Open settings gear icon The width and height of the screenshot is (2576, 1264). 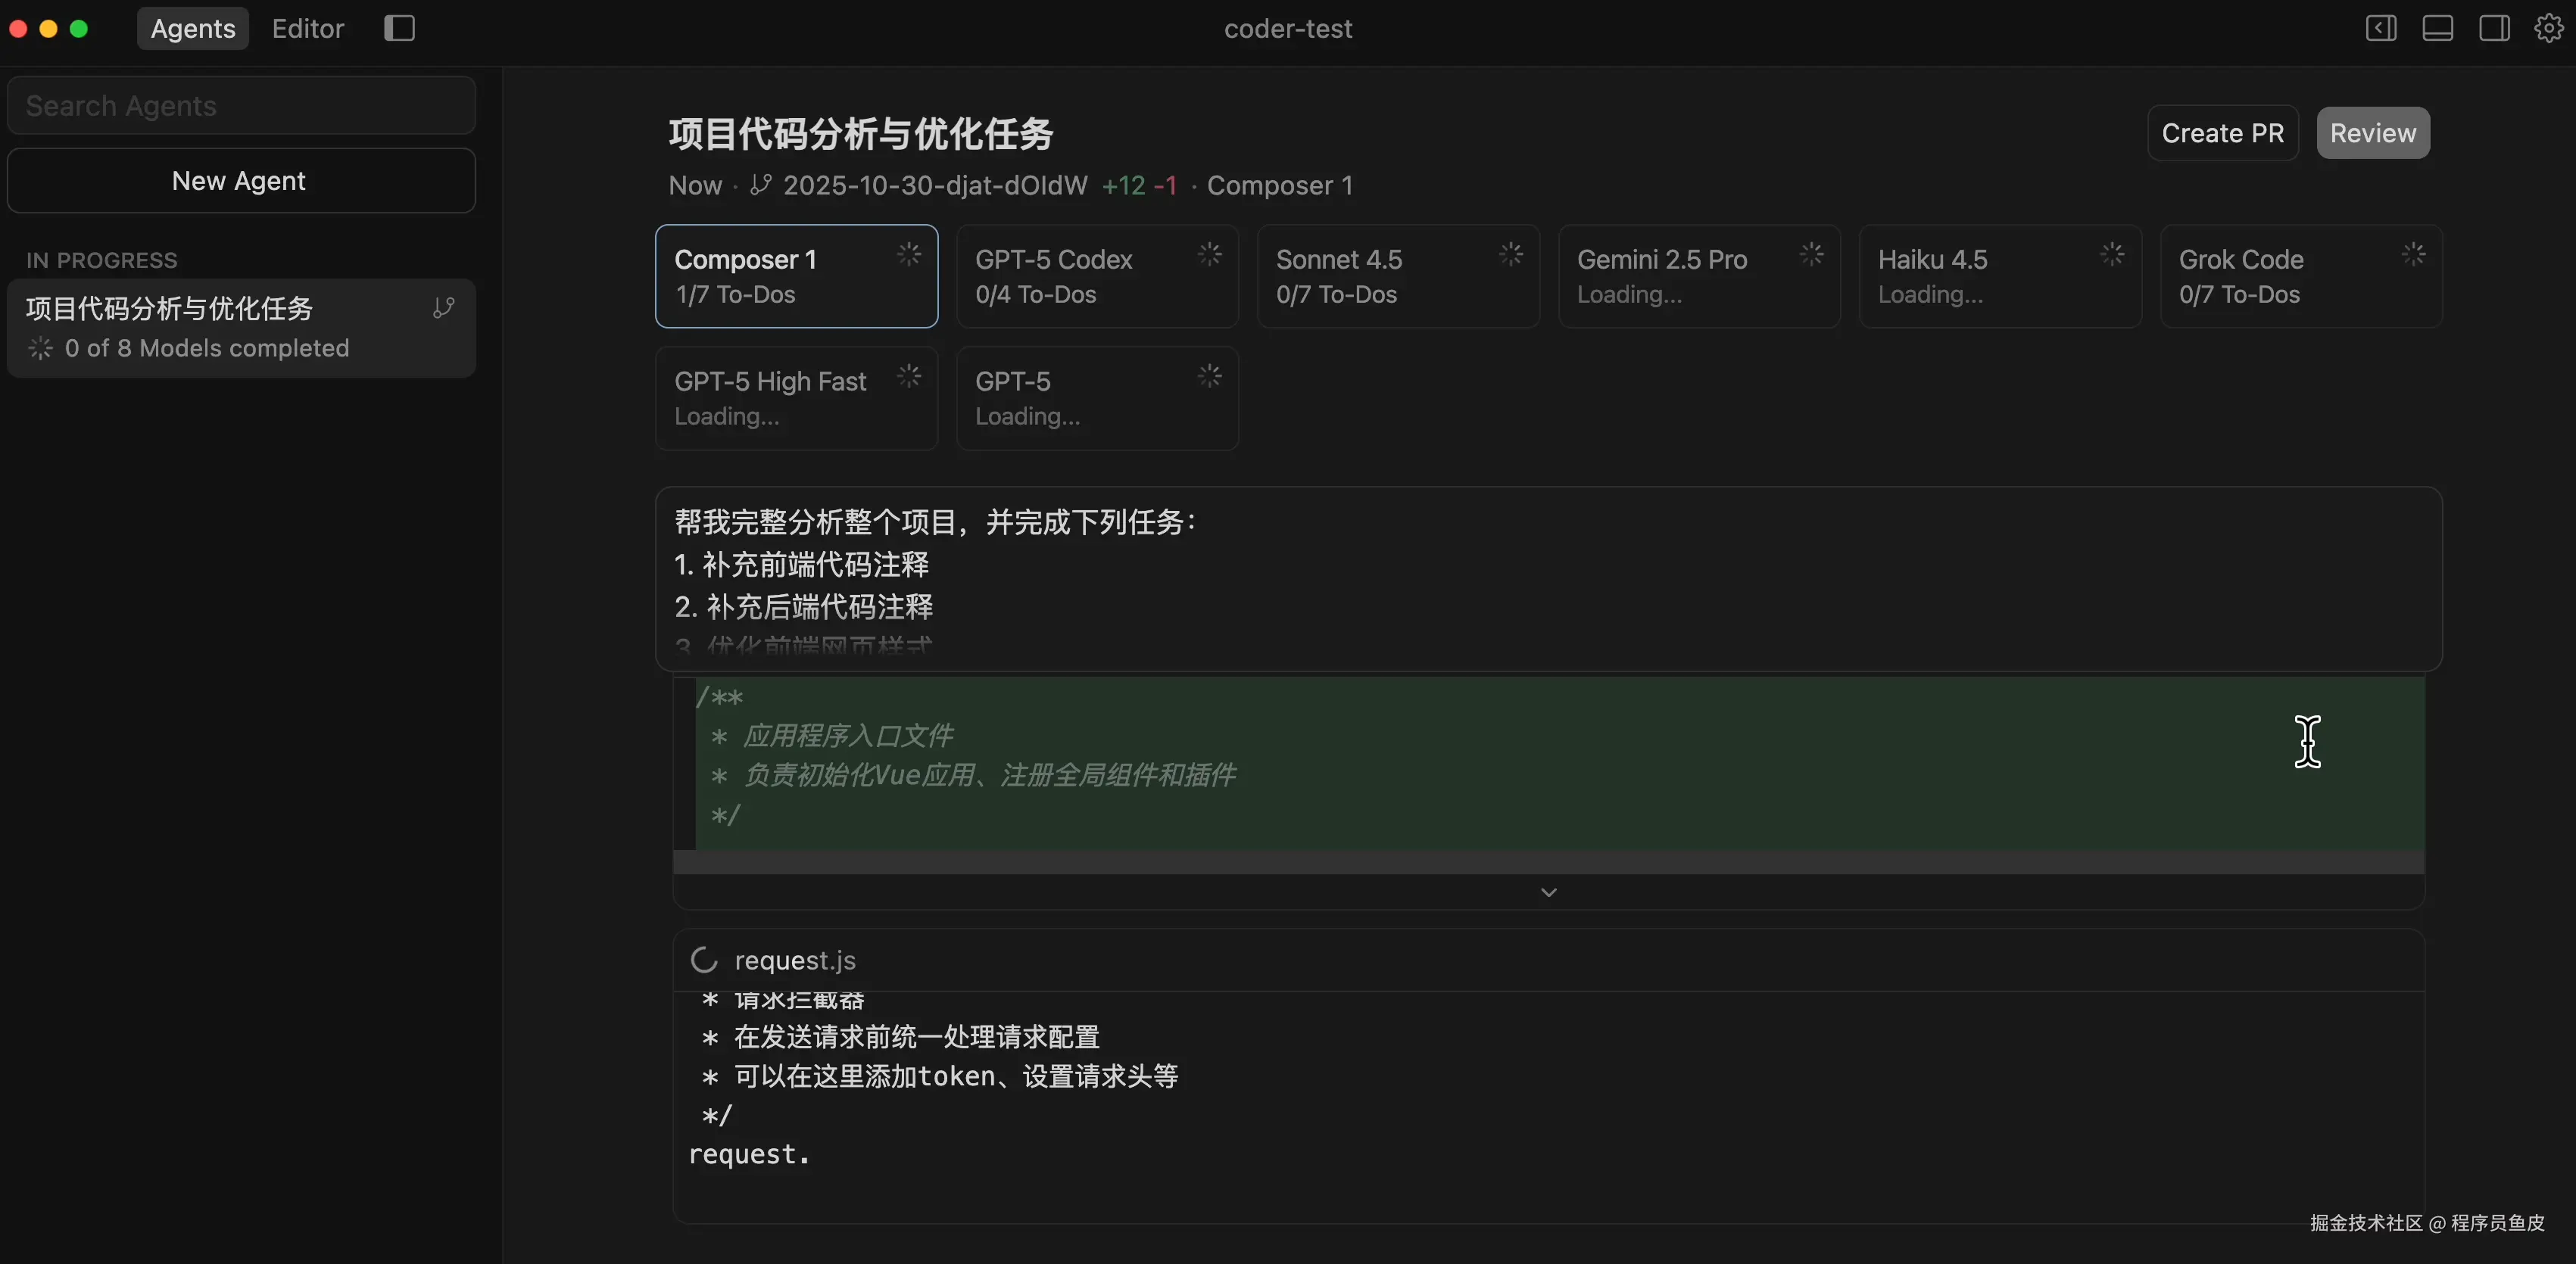tap(2549, 28)
